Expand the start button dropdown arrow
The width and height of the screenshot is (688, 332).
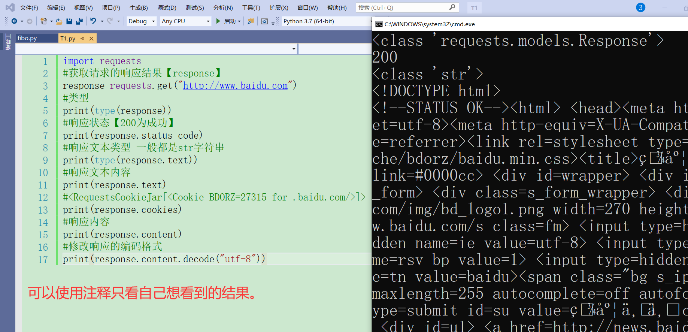(x=239, y=21)
